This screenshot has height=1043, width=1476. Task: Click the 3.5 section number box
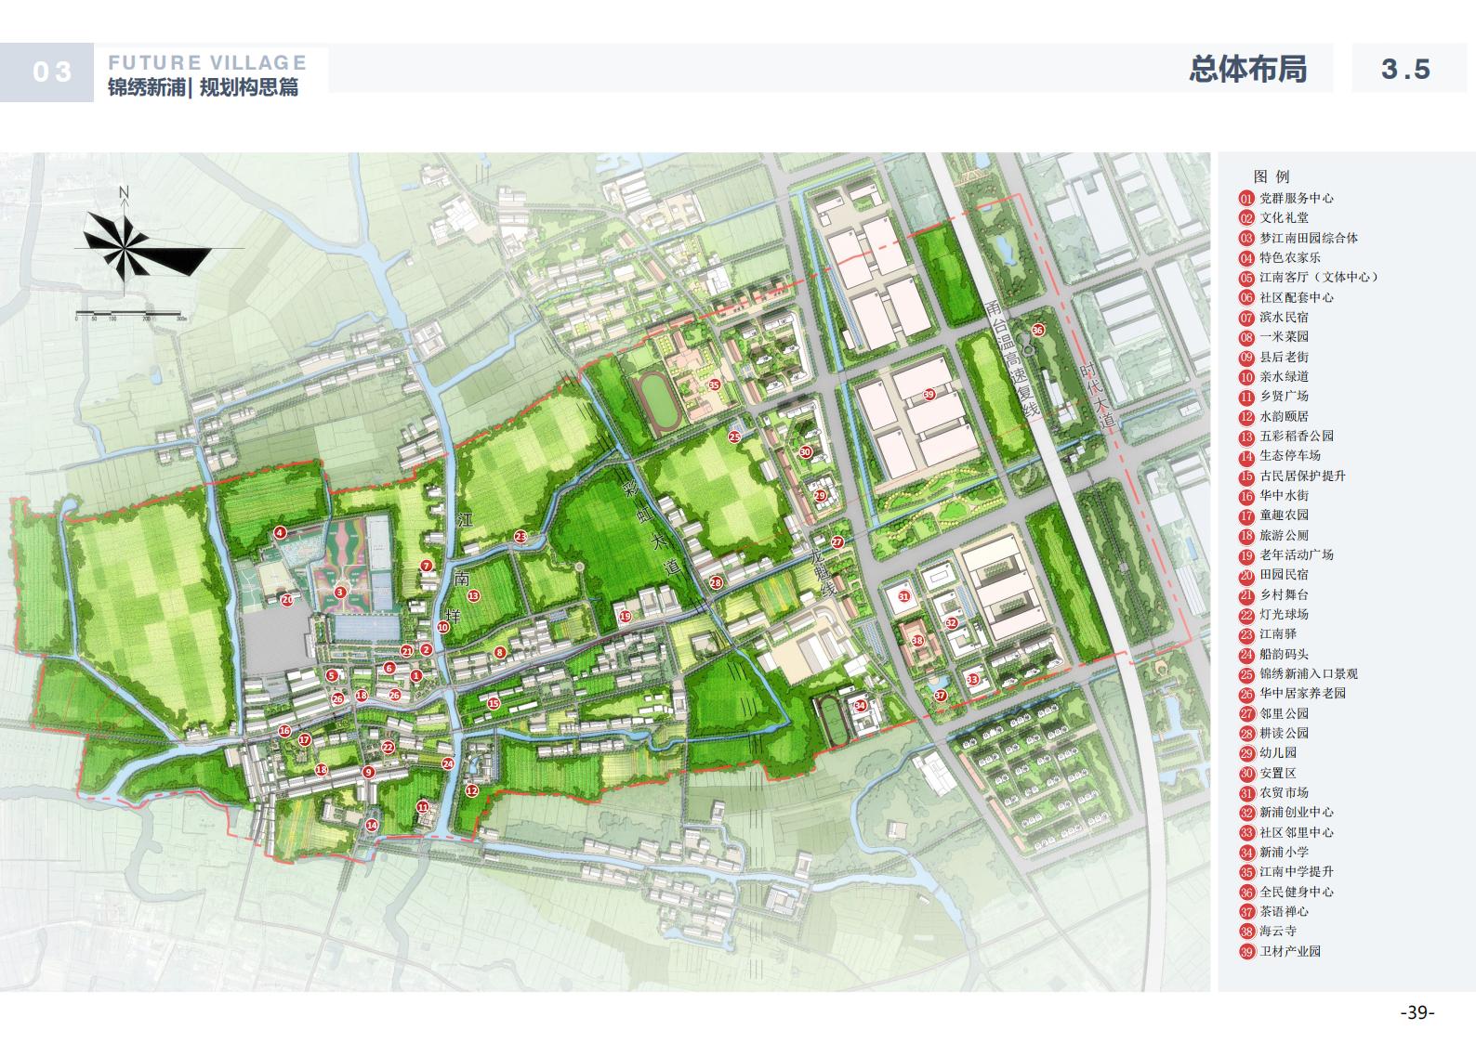pos(1406,70)
